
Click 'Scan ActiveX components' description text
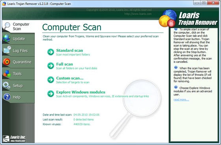pos(102,96)
